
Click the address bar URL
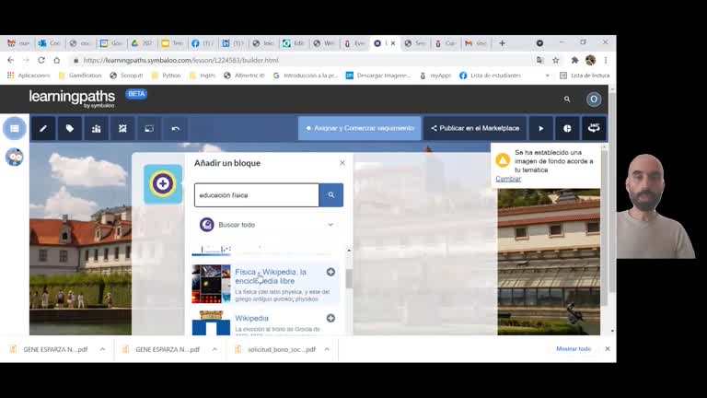pyautogui.click(x=180, y=60)
